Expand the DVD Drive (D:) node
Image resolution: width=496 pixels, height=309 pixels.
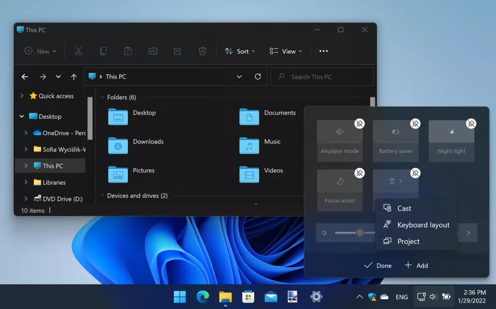[26, 198]
